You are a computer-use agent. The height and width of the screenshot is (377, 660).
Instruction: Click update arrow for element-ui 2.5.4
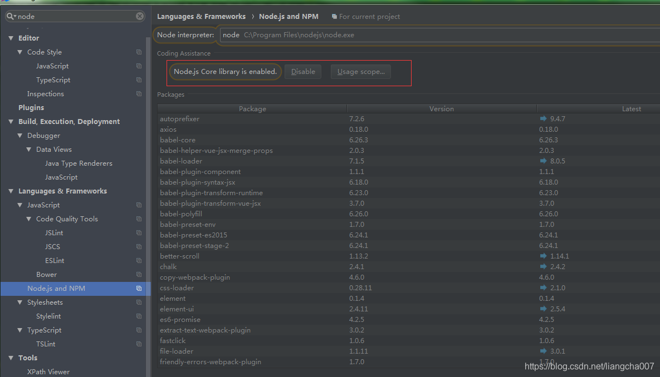coord(543,309)
